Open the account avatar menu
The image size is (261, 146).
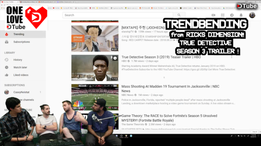[252, 15]
